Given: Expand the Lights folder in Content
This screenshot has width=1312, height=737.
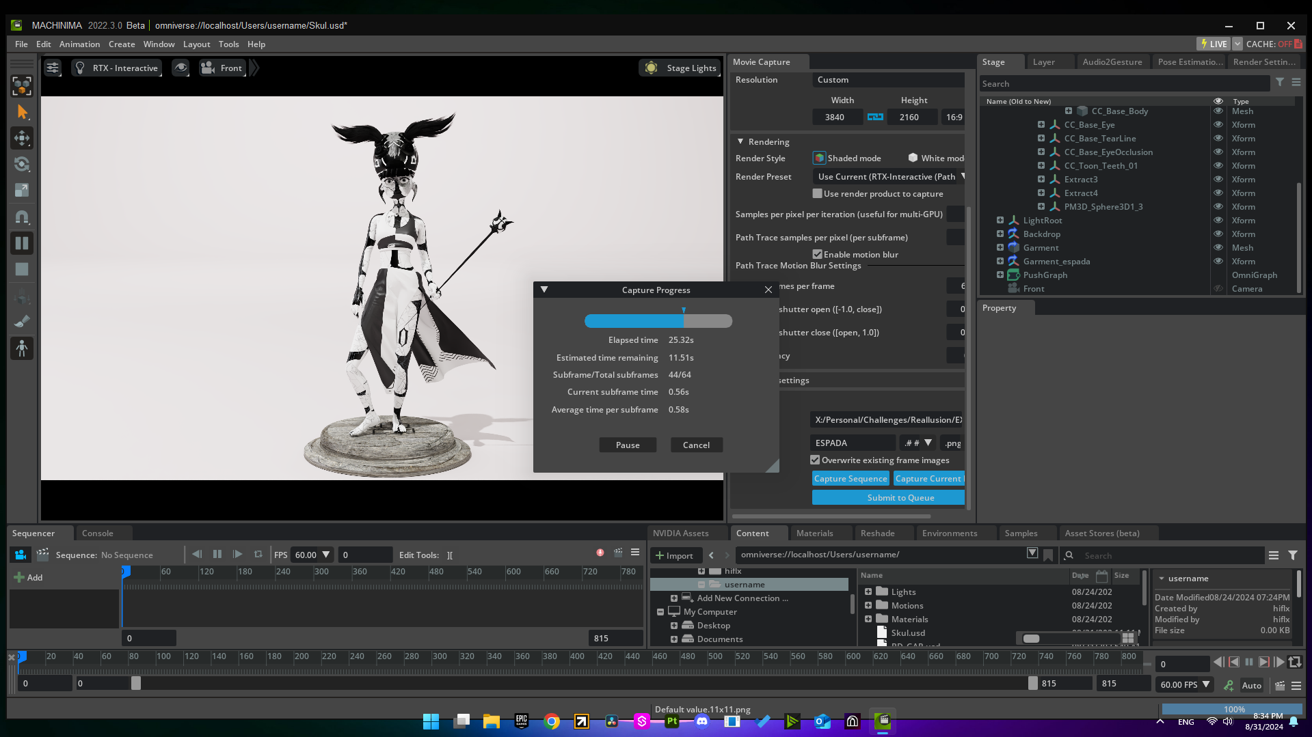Looking at the screenshot, I should [x=868, y=592].
